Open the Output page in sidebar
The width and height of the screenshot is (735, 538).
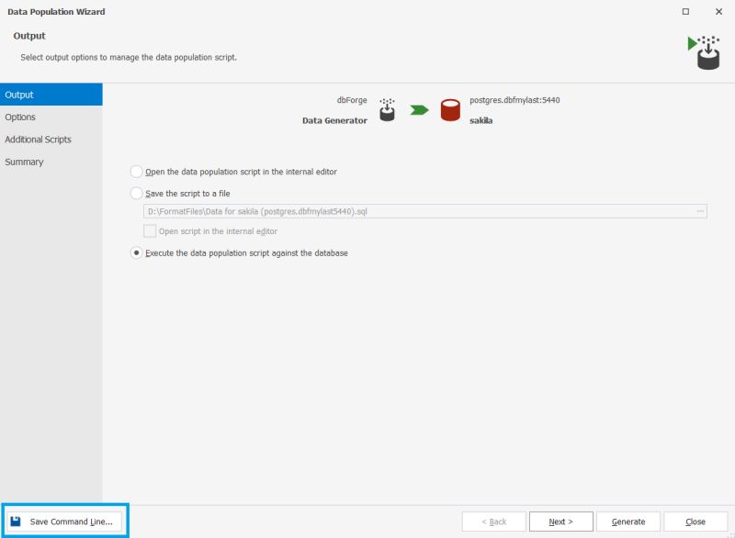coord(51,95)
